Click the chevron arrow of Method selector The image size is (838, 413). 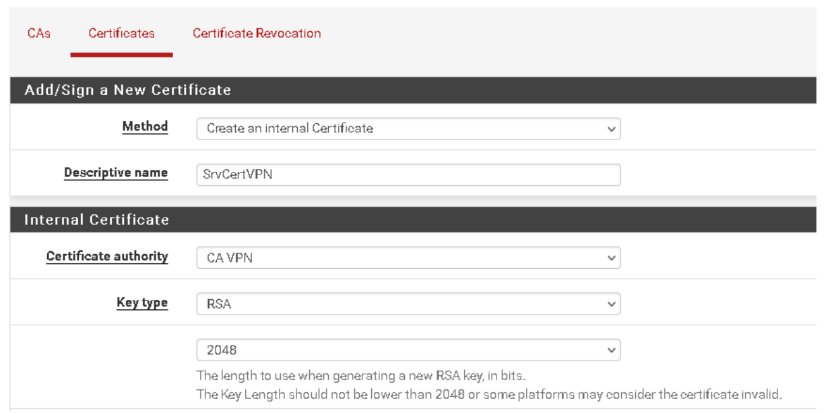click(x=611, y=128)
